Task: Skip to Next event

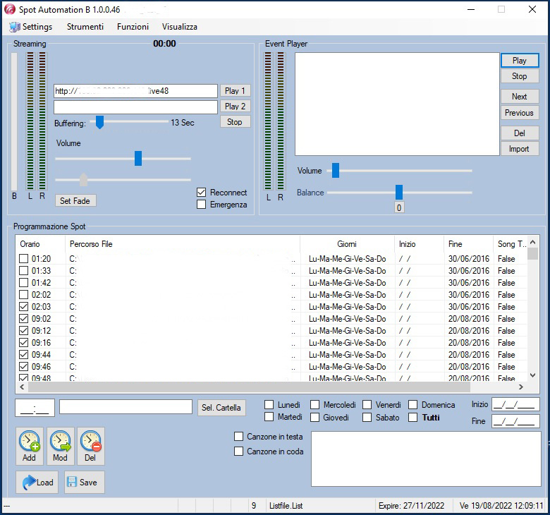Action: [520, 97]
